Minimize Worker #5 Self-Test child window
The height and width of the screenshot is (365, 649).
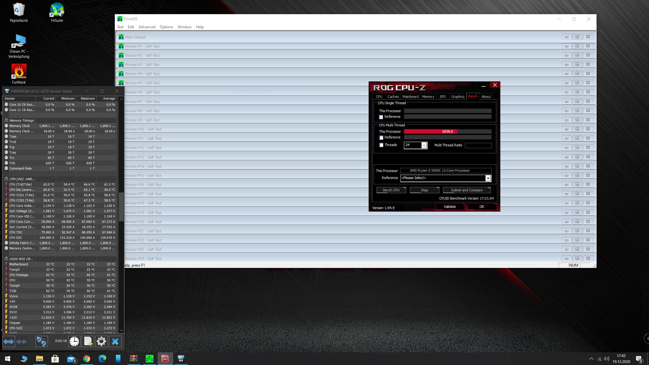click(566, 83)
